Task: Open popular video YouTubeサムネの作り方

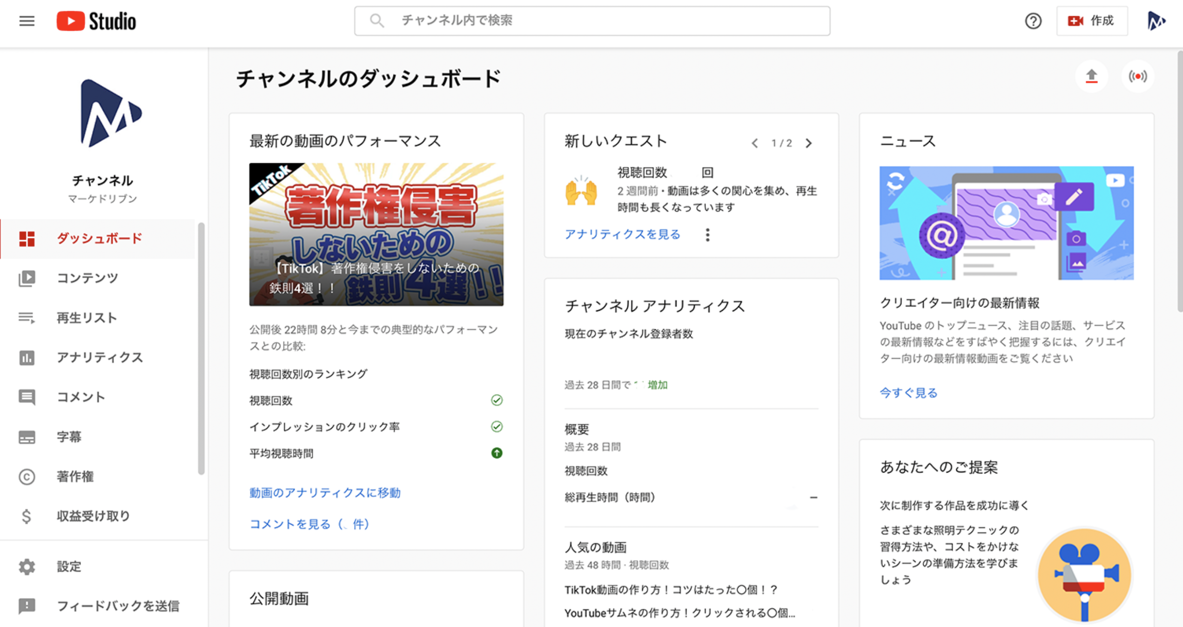Action: click(679, 613)
